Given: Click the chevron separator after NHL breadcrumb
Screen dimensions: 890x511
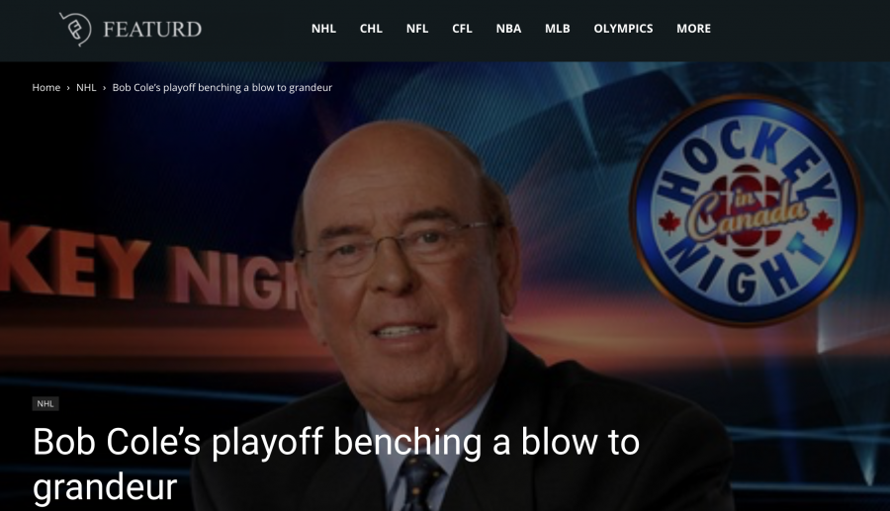Looking at the screenshot, I should pyautogui.click(x=105, y=88).
